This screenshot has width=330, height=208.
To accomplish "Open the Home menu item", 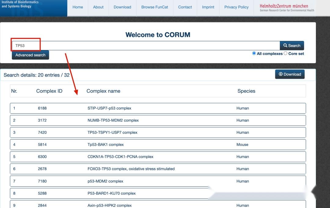I will 78,7.
